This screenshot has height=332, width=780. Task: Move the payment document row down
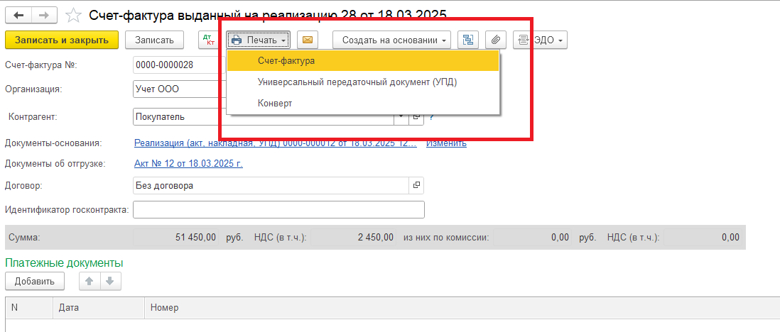(109, 282)
